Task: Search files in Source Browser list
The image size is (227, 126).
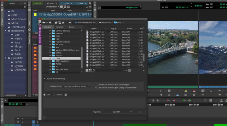Action: point(94,71)
